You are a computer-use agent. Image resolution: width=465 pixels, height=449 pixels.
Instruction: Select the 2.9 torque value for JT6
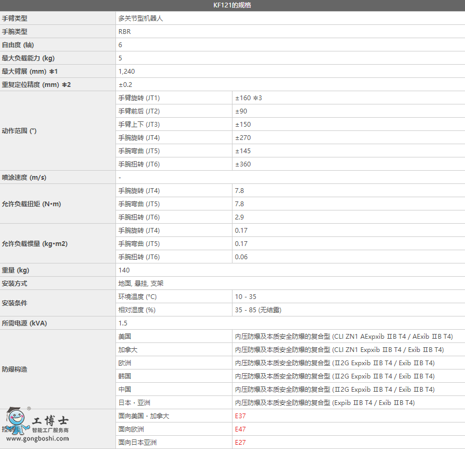(239, 217)
